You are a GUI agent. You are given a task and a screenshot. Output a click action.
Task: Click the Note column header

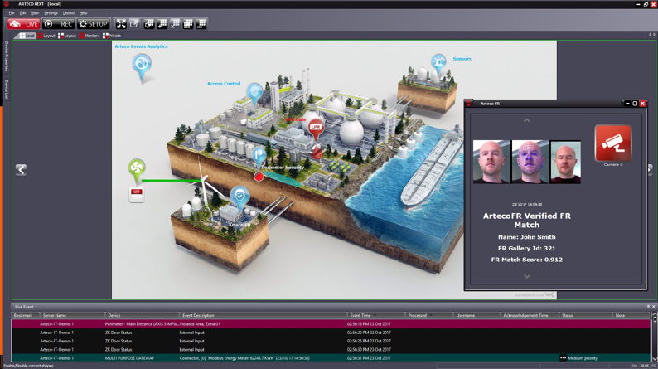631,315
